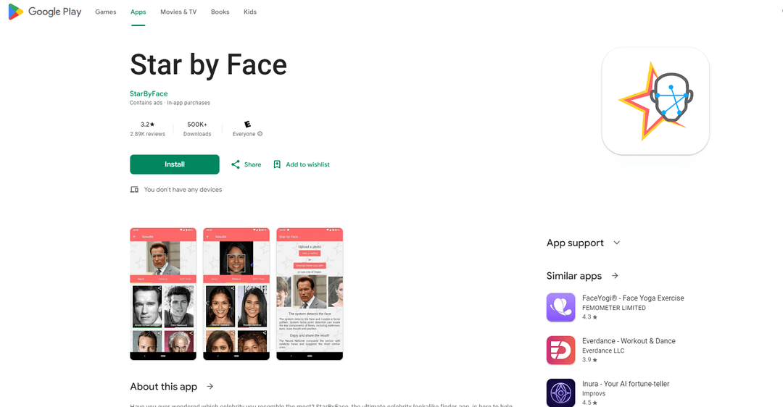Click the devices icon beside availability message
Screen dimensions: 783x407
click(x=134, y=190)
